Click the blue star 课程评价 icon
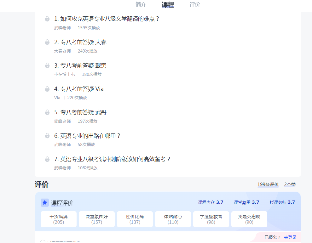Screen dimensions: 312x243 tap(45, 203)
